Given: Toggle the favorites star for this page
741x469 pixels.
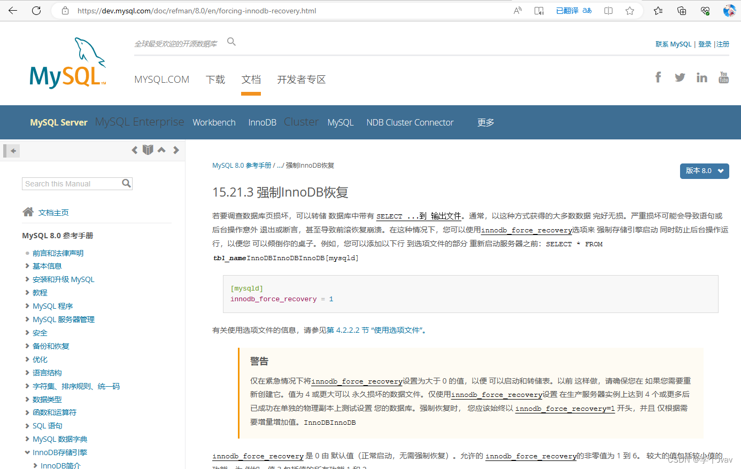Looking at the screenshot, I should pyautogui.click(x=630, y=10).
